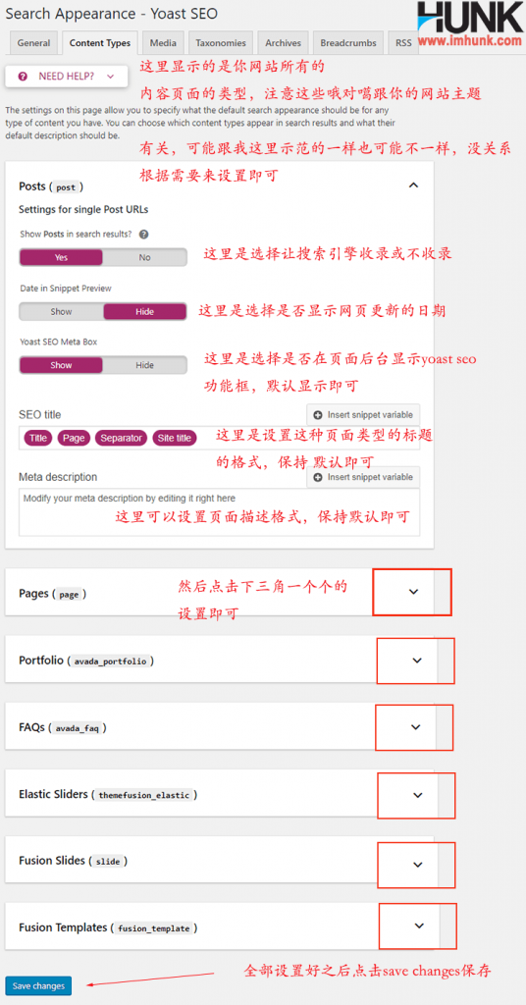Click help icon next to Show Posts in search results

pos(144,235)
